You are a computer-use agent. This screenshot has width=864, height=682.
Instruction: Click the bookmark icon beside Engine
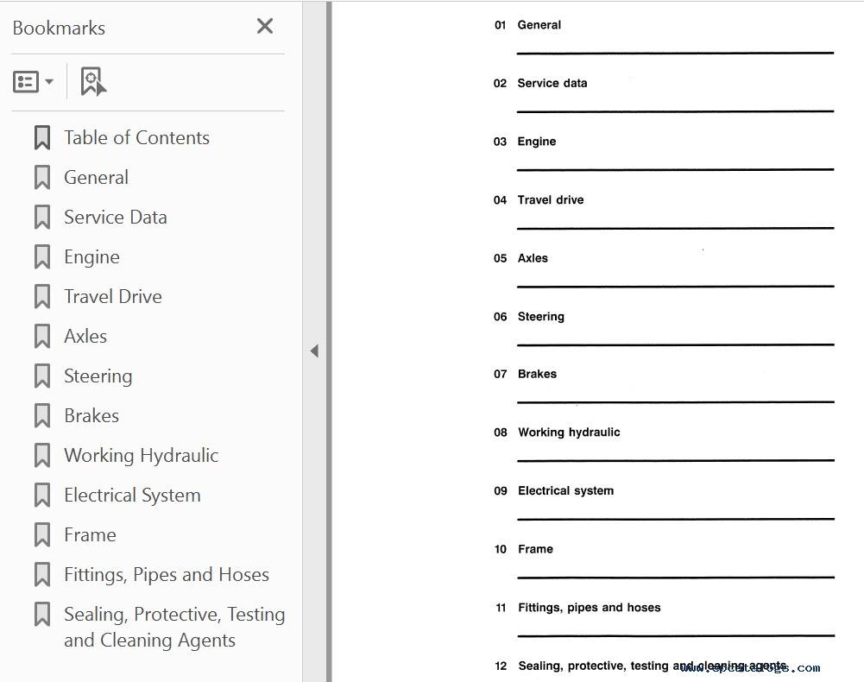click(x=42, y=257)
